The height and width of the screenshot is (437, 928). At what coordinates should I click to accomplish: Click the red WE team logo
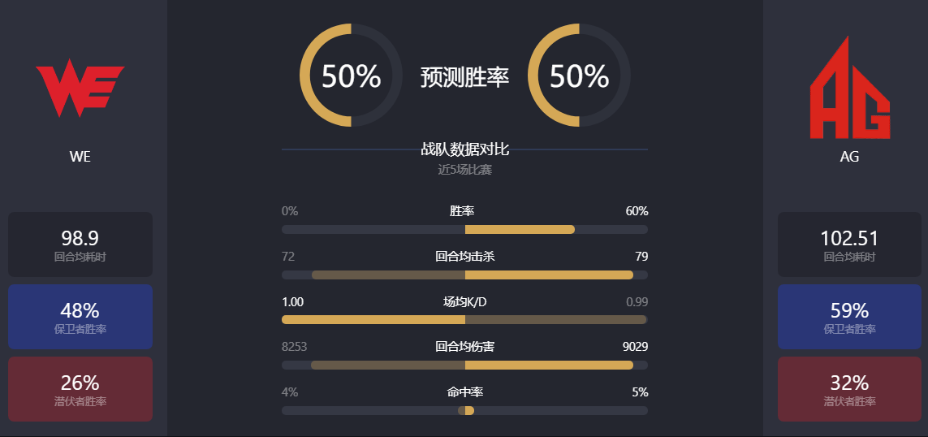pyautogui.click(x=80, y=88)
